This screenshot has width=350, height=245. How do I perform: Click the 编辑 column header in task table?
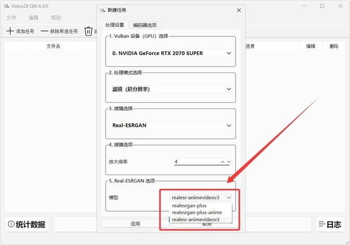click(x=310, y=46)
